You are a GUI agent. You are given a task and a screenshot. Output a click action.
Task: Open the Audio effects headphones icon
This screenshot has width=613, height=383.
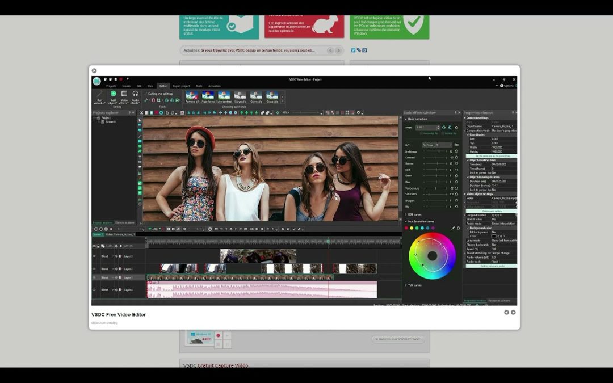click(x=135, y=94)
